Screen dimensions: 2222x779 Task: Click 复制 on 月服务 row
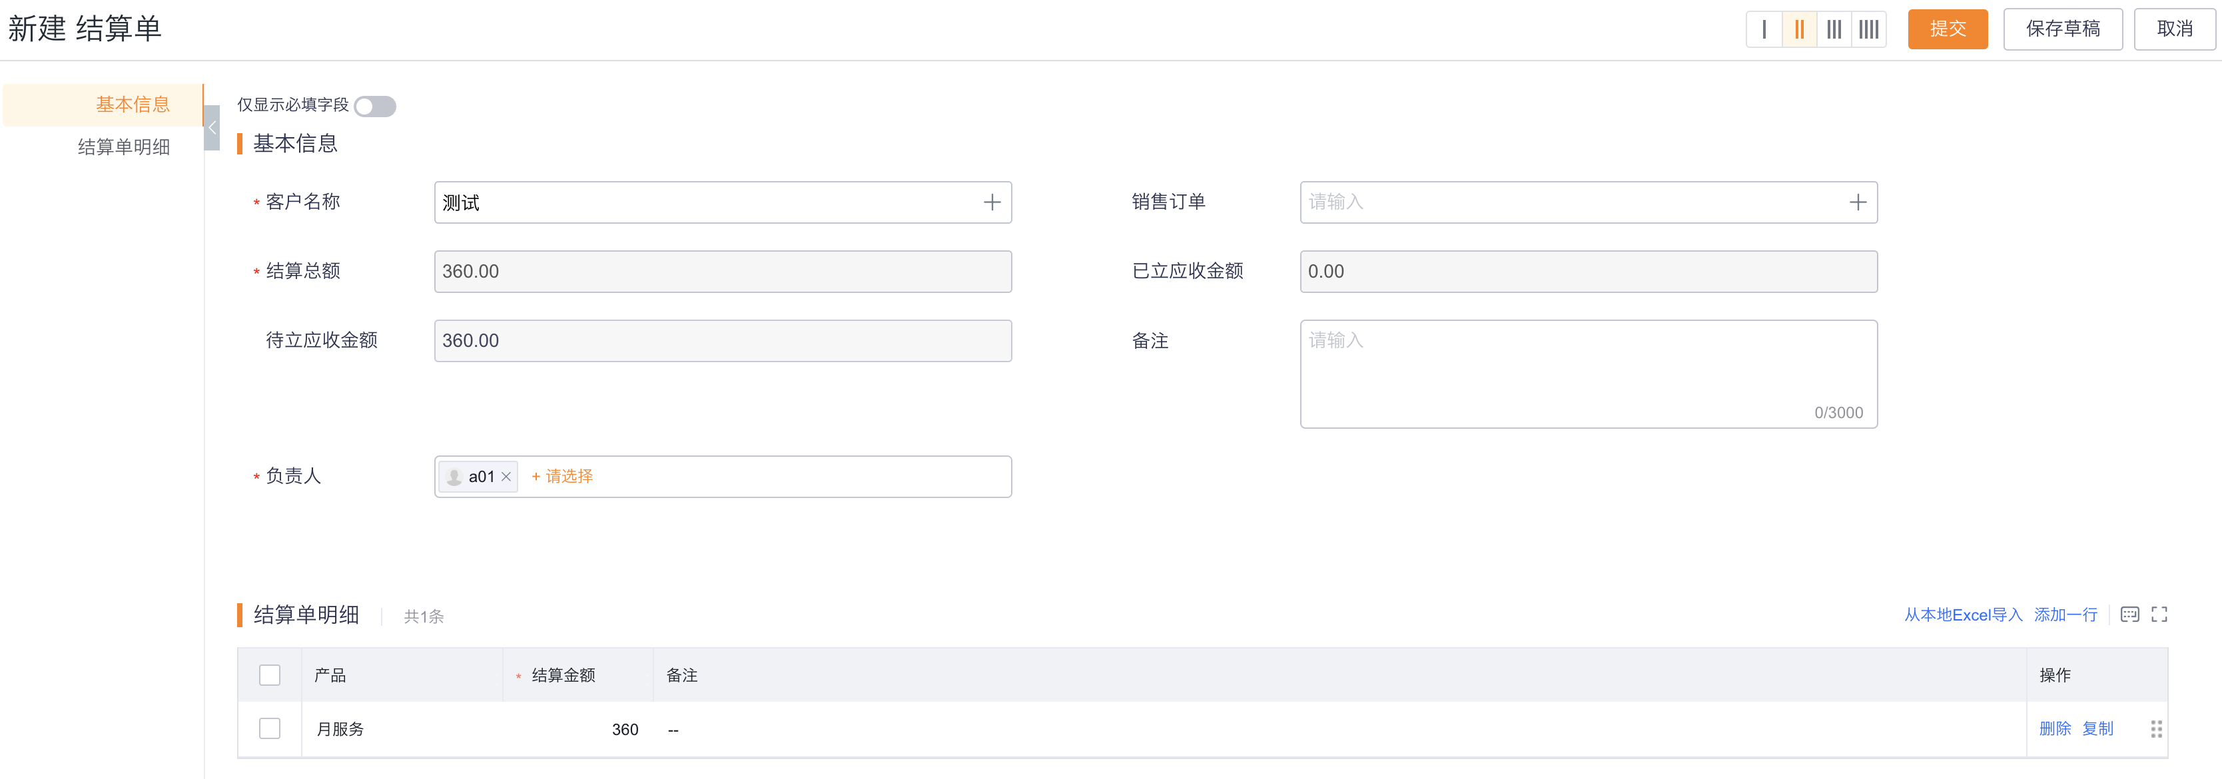coord(2098,729)
